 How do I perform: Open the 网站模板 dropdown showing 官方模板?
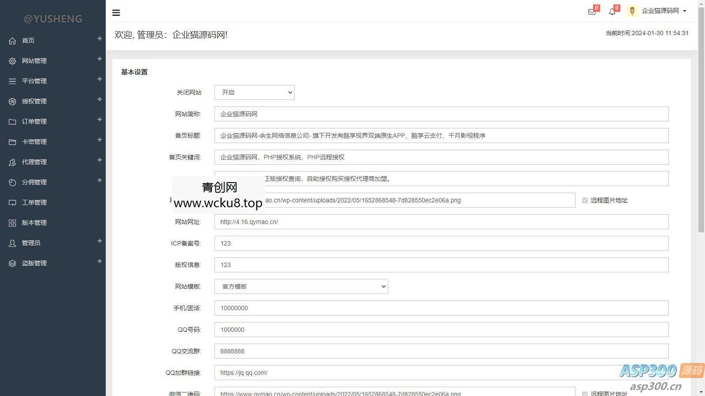click(x=301, y=286)
